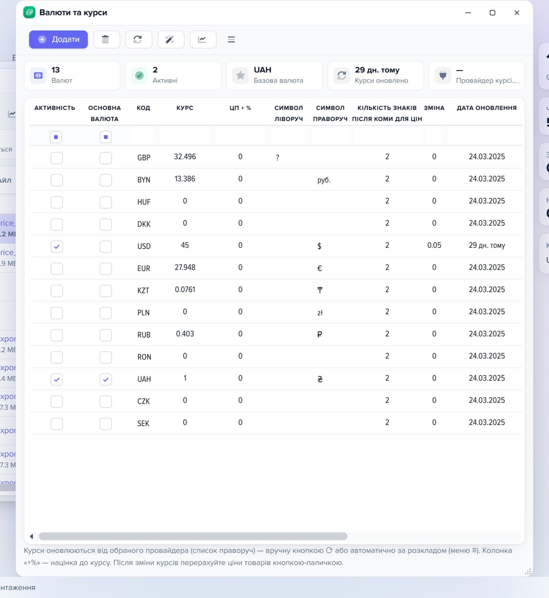Enable activity checkbox for PLN row
This screenshot has height=598, width=549.
click(x=57, y=313)
